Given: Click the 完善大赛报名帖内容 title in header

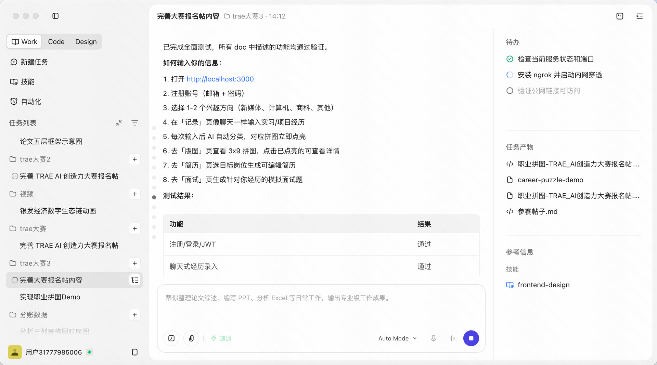Looking at the screenshot, I should pos(188,16).
